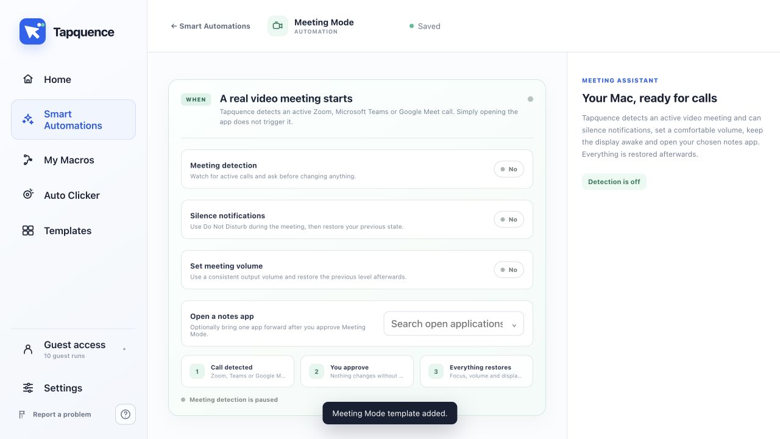780x439 pixels.
Task: Click the Auto Clicker target icon
Action: [28, 195]
